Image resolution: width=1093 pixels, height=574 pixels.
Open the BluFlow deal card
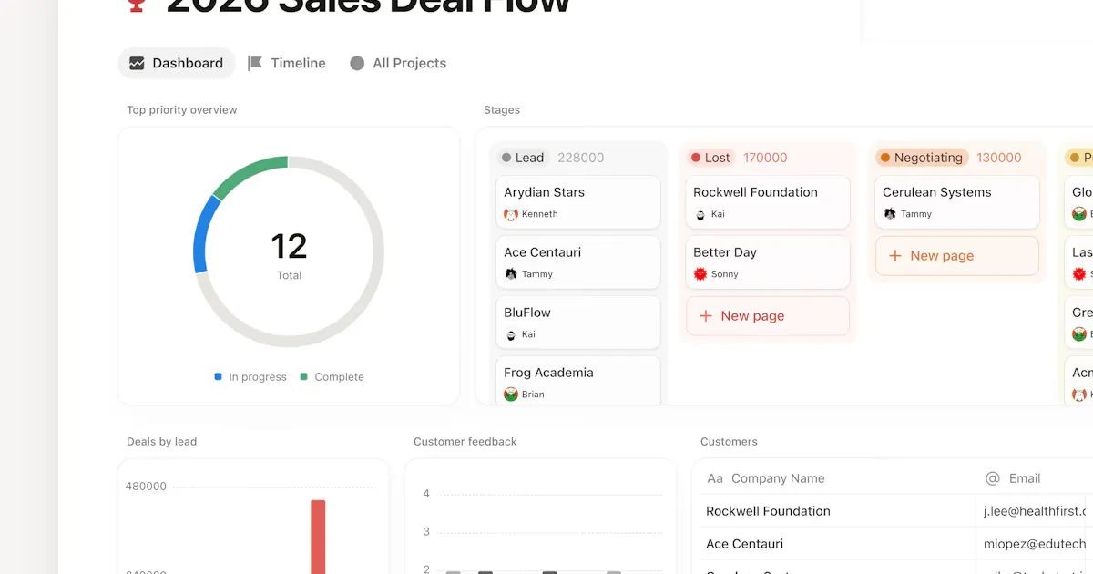click(x=578, y=323)
